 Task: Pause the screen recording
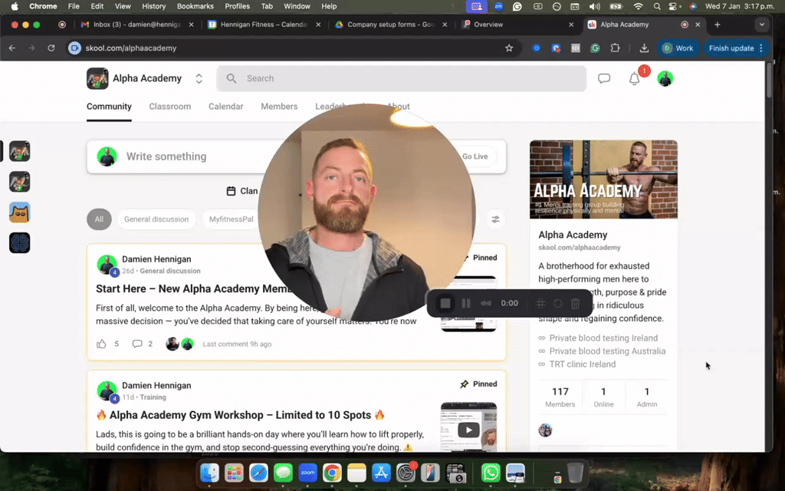(465, 303)
